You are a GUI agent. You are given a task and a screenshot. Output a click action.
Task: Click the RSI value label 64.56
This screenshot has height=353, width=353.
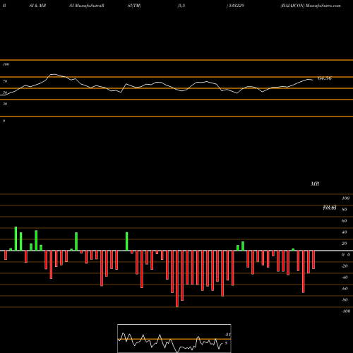pos(325,78)
